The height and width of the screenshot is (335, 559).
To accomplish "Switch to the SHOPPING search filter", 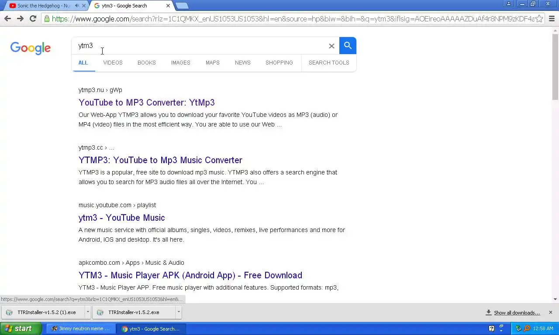I will pyautogui.click(x=279, y=62).
